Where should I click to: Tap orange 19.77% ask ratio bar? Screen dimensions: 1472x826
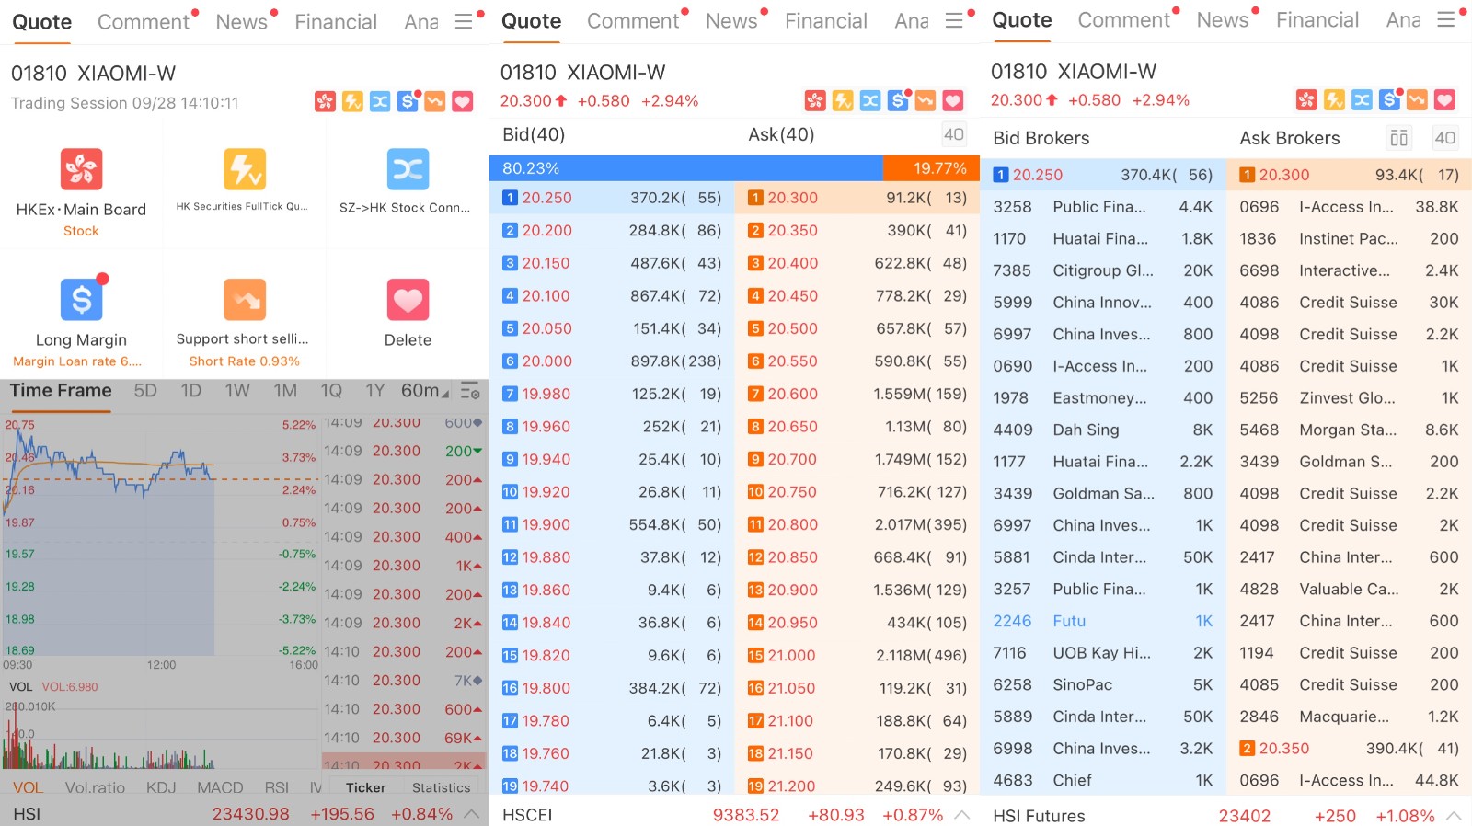tap(932, 168)
